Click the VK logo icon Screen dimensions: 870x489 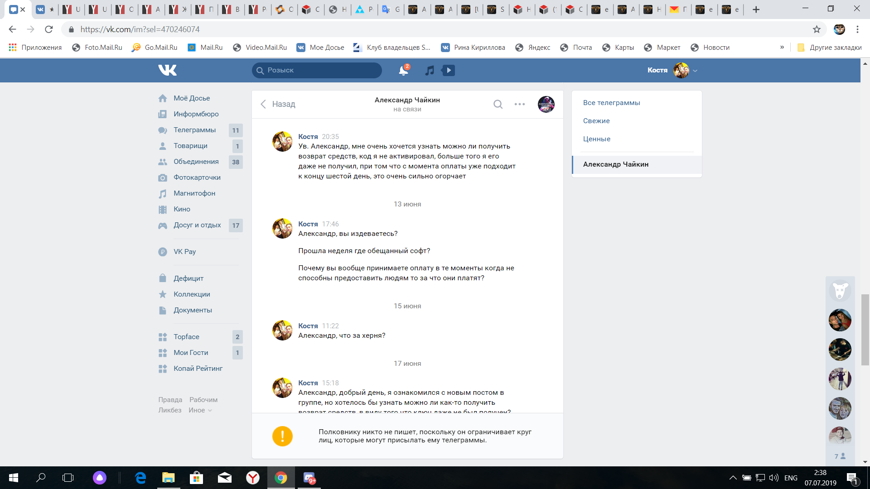tap(167, 70)
